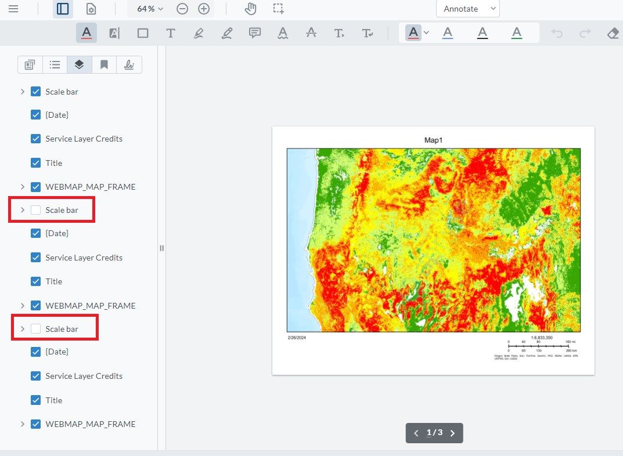Click the Undo arrow button
623x456 pixels.
pos(557,33)
